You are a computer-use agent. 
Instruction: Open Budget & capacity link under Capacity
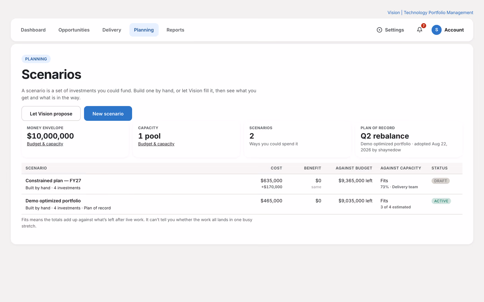pos(156,144)
